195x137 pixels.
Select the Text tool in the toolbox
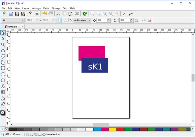pyautogui.click(x=3, y=86)
